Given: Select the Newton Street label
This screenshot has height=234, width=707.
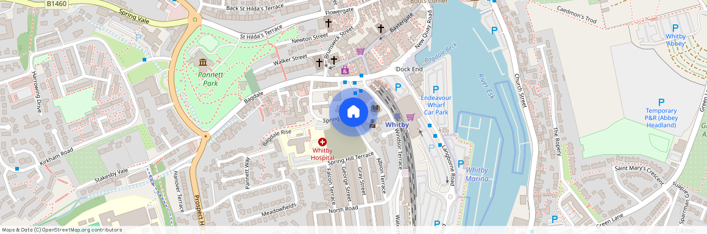Looking at the screenshot, I should click(310, 39).
